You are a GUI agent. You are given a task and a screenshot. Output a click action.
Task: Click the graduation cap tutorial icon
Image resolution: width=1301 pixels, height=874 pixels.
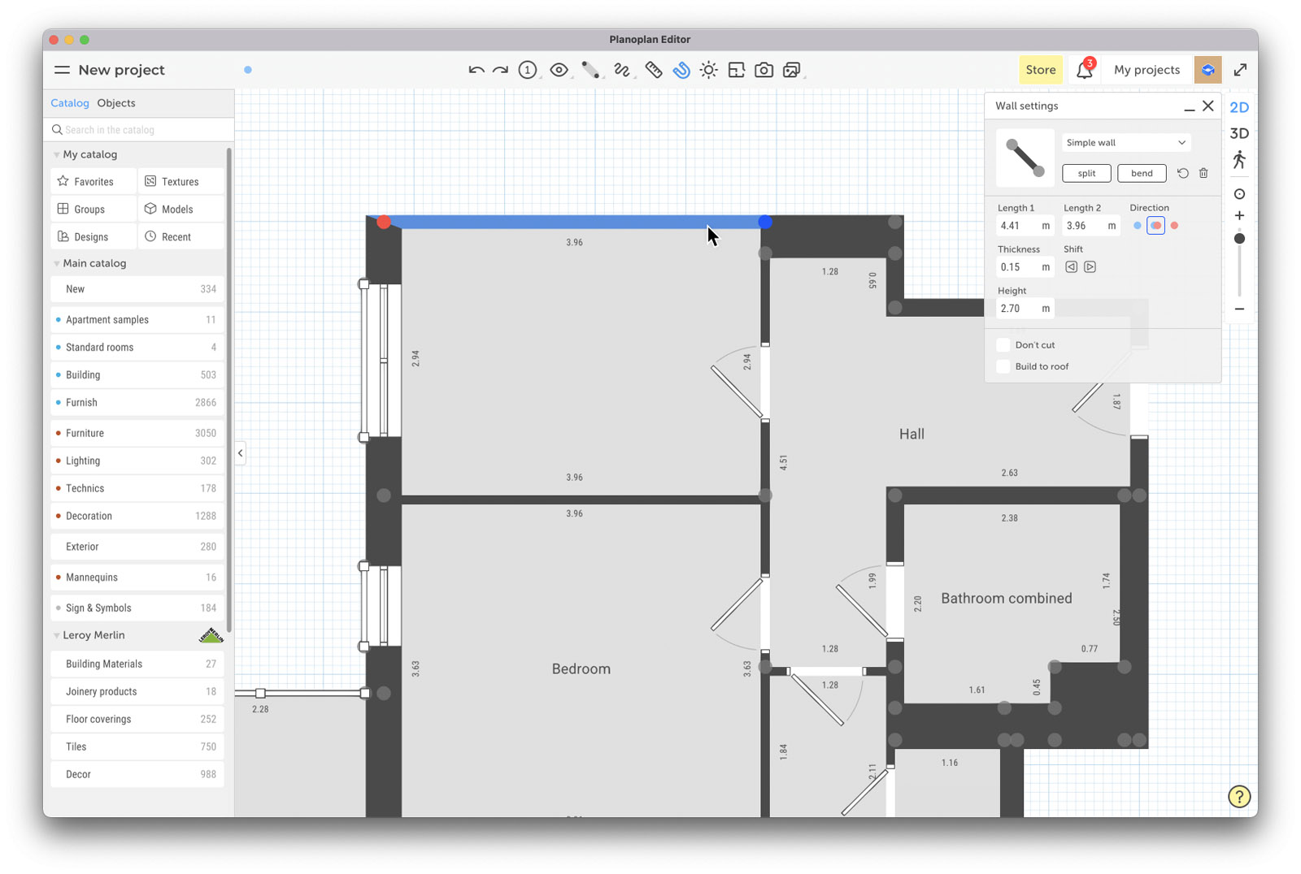click(x=1208, y=70)
